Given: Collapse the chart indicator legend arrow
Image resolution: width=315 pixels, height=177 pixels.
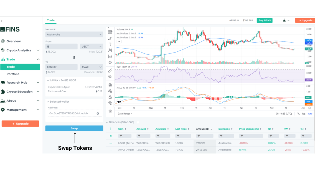Looking at the screenshot, I should [x=119, y=41].
